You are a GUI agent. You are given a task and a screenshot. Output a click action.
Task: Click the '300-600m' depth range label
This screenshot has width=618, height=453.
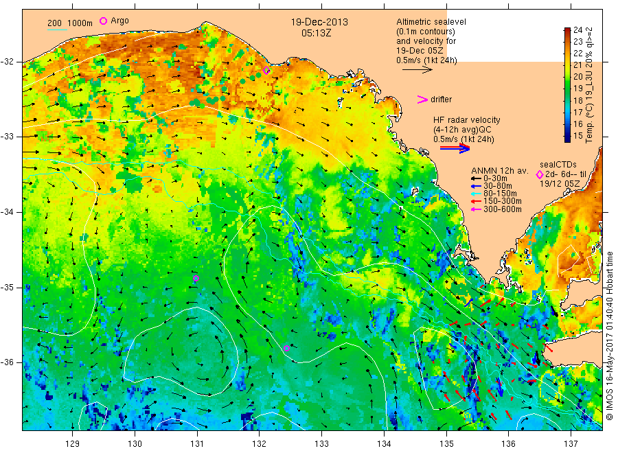(503, 209)
